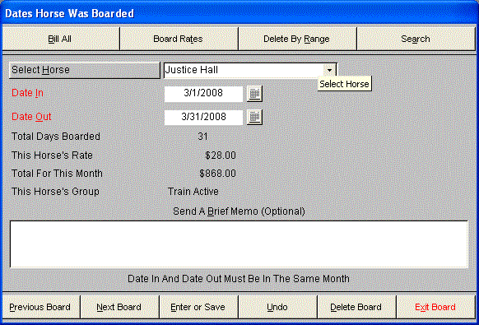479x325 pixels.
Task: Click Delete Board button
Action: [356, 307]
